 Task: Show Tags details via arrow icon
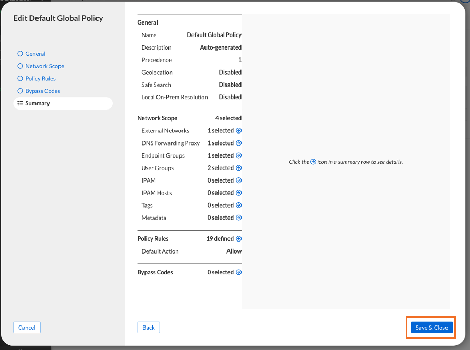(239, 206)
